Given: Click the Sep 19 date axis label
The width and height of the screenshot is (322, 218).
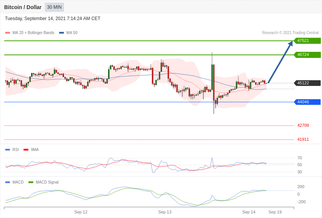Looking at the screenshot, I should pyautogui.click(x=275, y=212).
